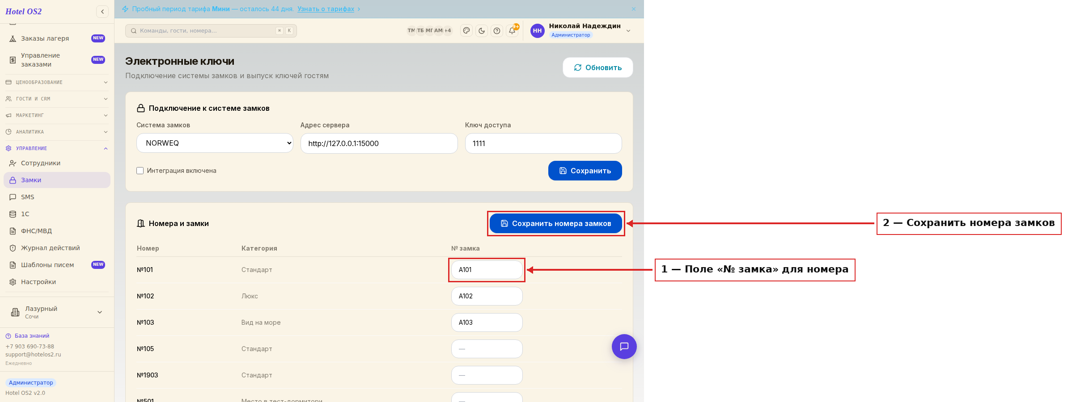Click room number №1903
This screenshot has height=402, width=1072.
coord(148,375)
